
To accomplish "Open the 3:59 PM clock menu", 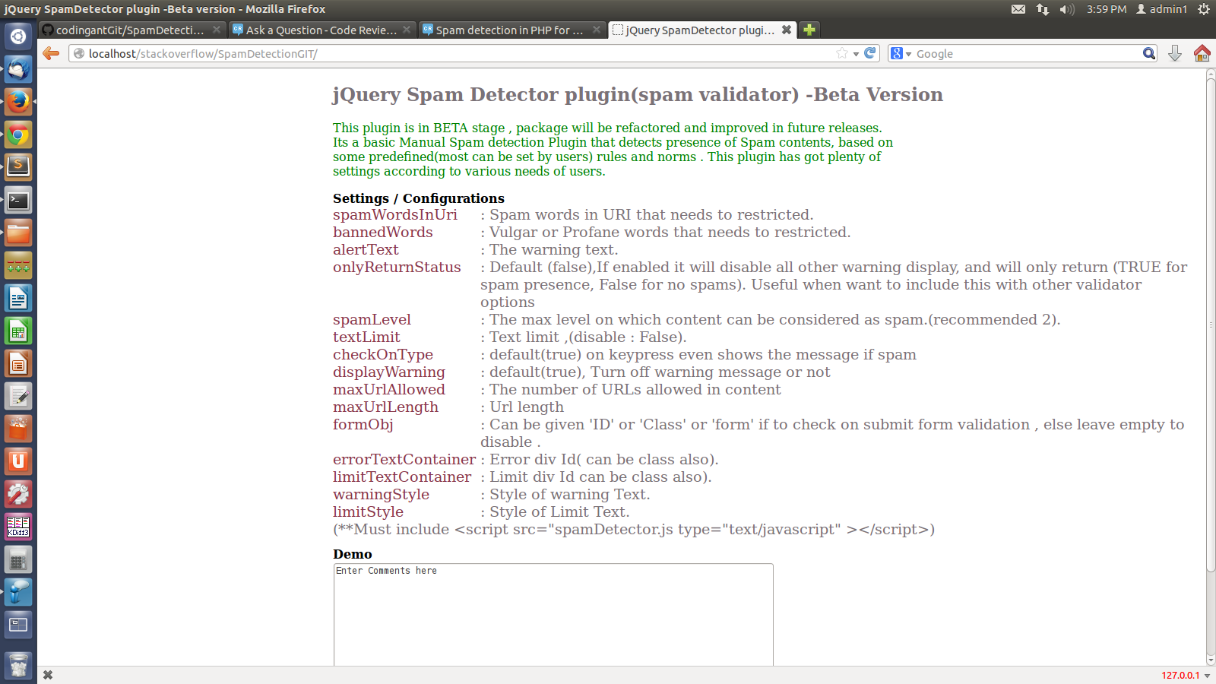I will click(x=1107, y=9).
